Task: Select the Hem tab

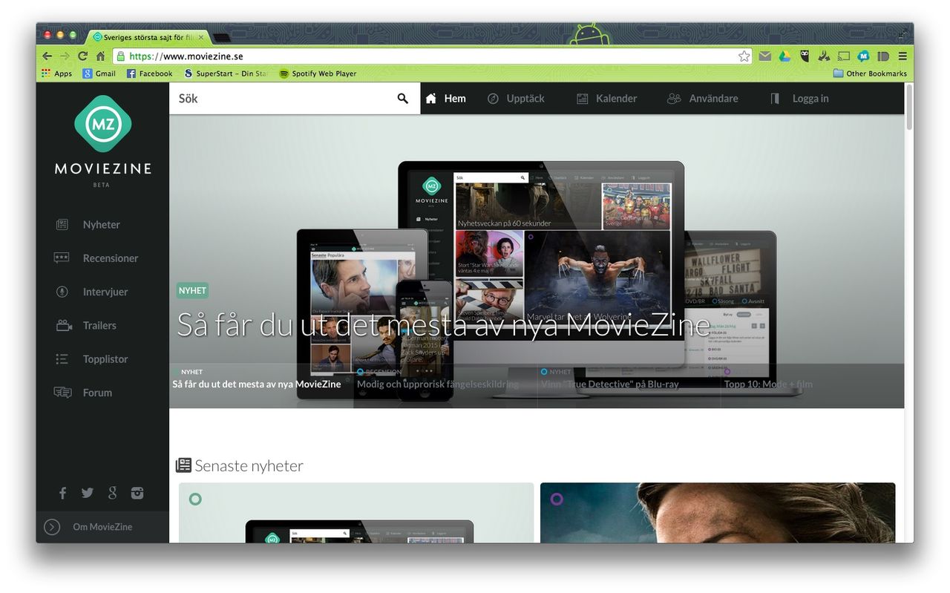Action: (x=445, y=98)
